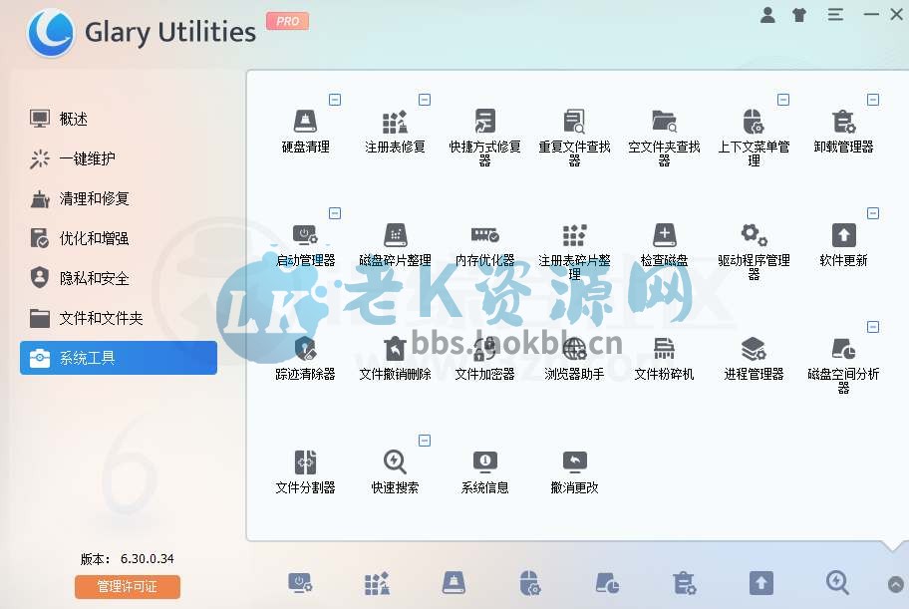Click the version text 6.30.0.34
The height and width of the screenshot is (609, 909).
point(147,558)
